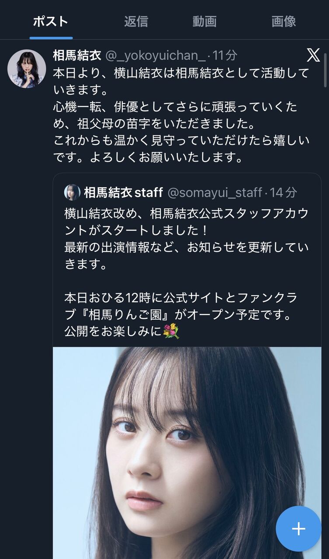Open the 14分 quoted post timestamp
329x559 pixels.
[x=283, y=192]
